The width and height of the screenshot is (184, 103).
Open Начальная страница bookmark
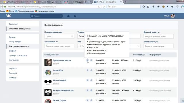click(45, 11)
